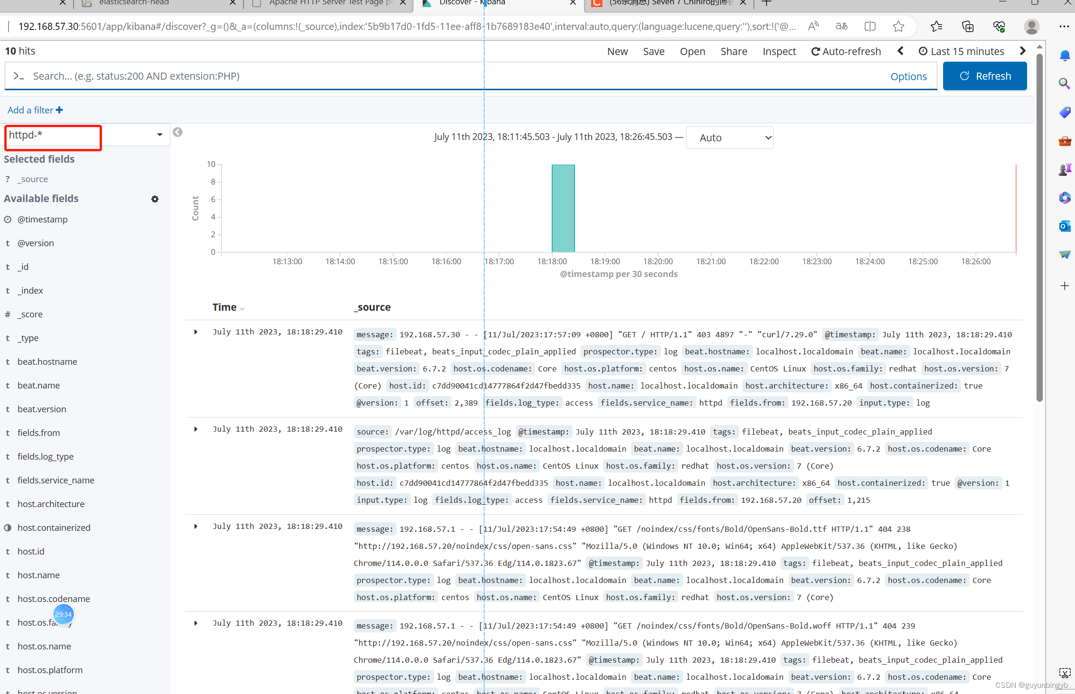Open a new browser tab
The image size is (1075, 694).
(x=766, y=3)
